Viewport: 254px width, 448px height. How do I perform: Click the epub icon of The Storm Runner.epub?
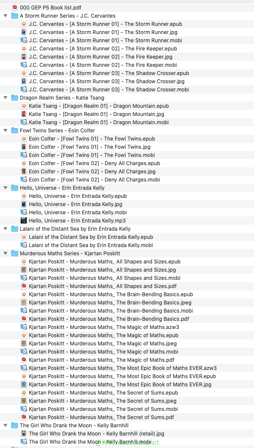coord(24,24)
